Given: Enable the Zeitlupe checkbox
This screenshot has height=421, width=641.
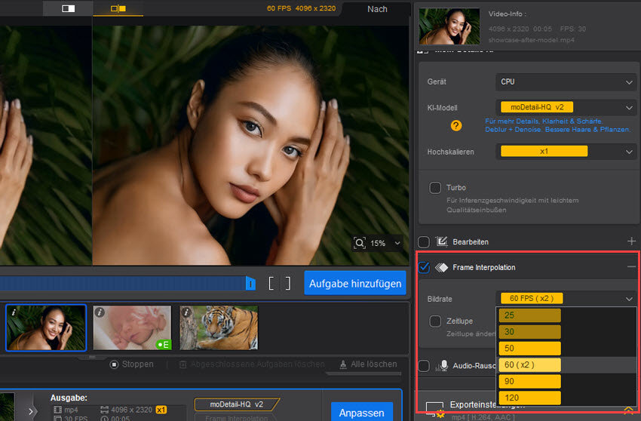Looking at the screenshot, I should coord(435,321).
